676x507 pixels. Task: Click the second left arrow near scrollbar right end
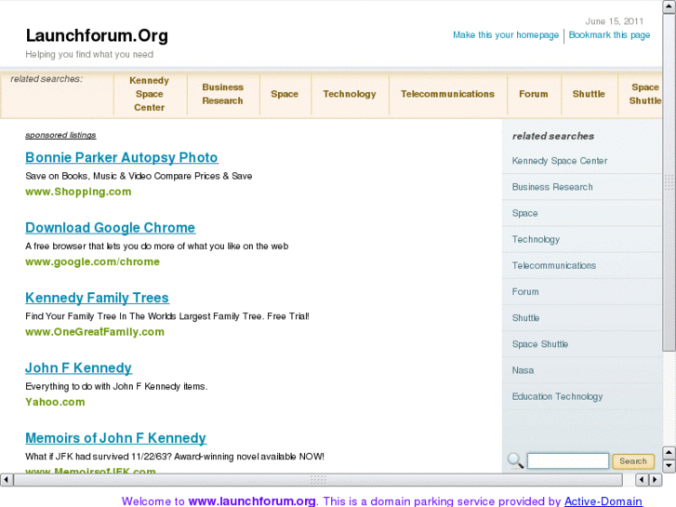coord(642,479)
